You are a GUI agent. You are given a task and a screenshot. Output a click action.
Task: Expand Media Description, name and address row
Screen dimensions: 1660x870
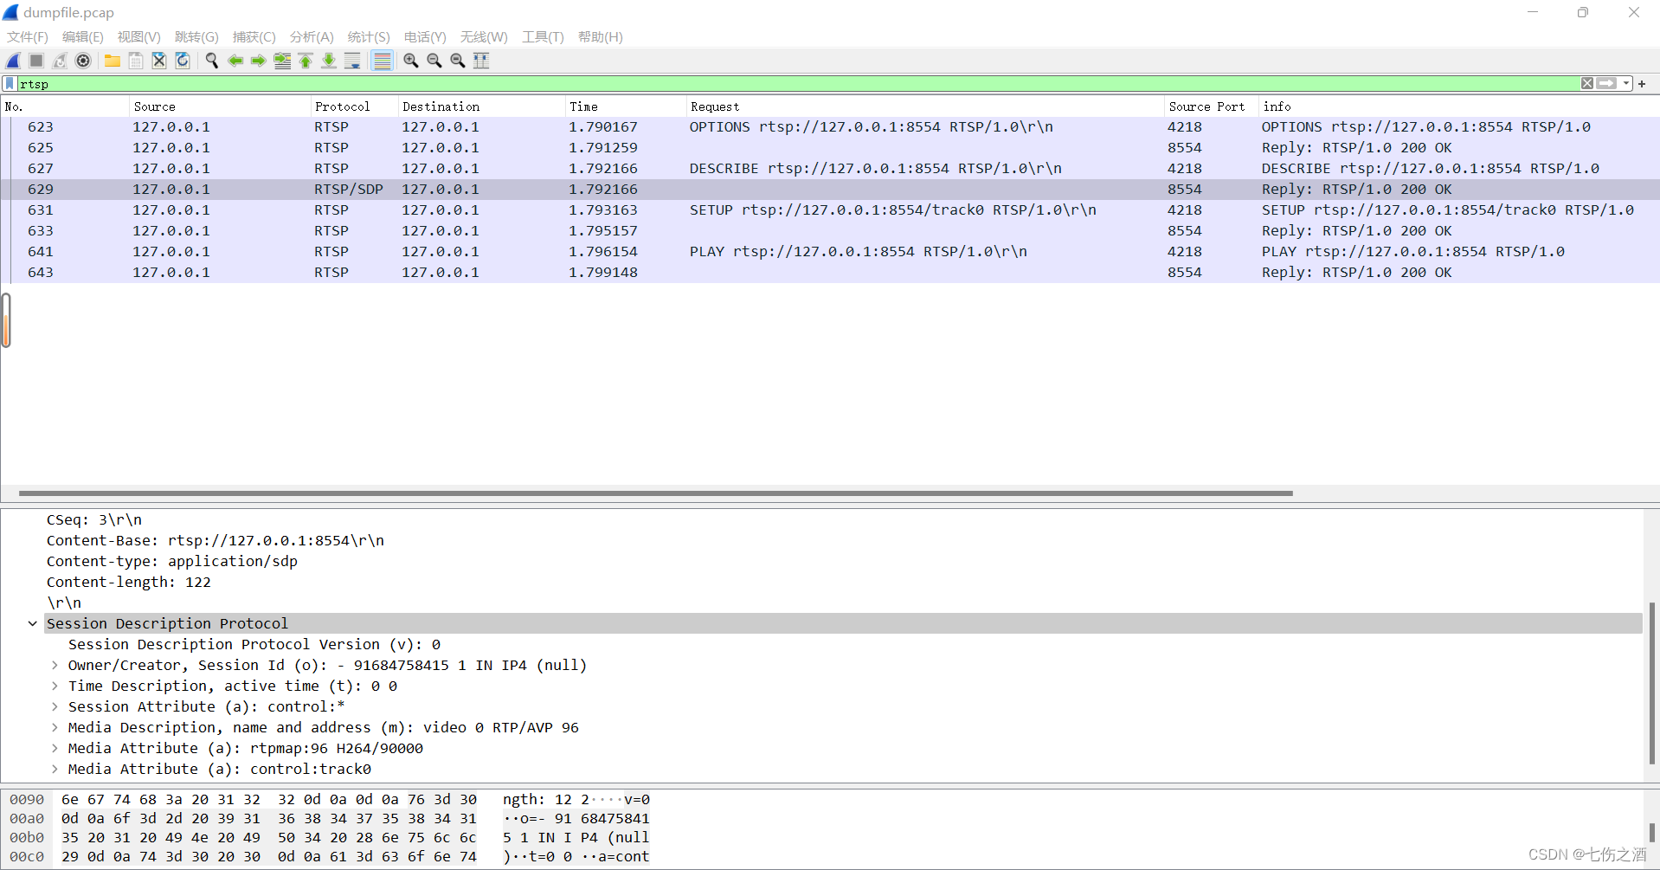(55, 727)
